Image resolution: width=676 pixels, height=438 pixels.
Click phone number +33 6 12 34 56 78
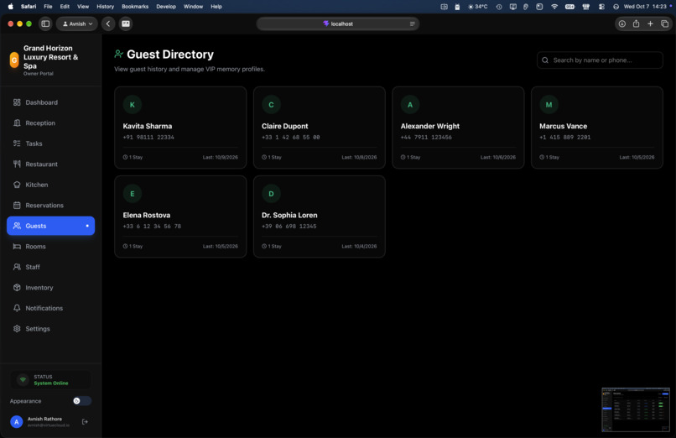152,226
